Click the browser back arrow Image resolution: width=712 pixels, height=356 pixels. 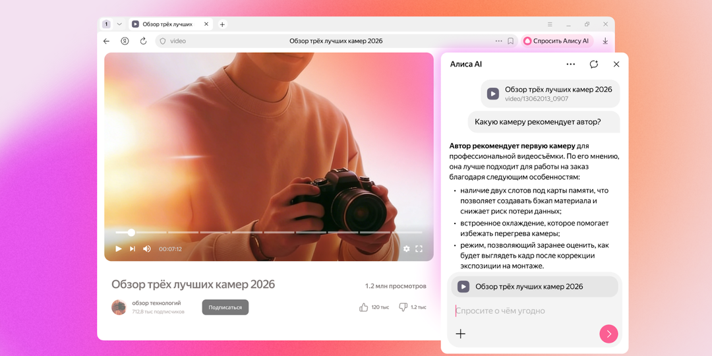pos(106,42)
